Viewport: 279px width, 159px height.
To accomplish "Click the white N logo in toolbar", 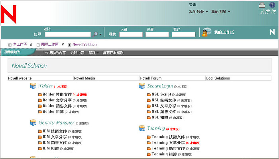I will (272, 32).
